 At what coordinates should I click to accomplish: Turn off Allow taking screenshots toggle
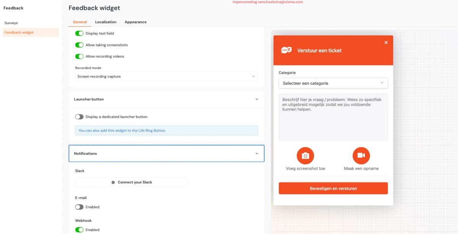(x=79, y=45)
